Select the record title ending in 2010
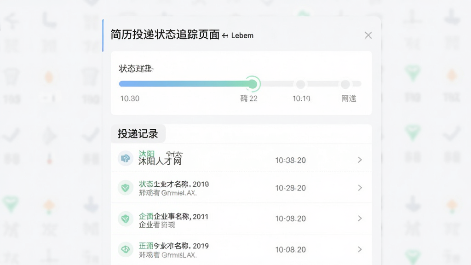This screenshot has height=265, width=471. pos(173,184)
